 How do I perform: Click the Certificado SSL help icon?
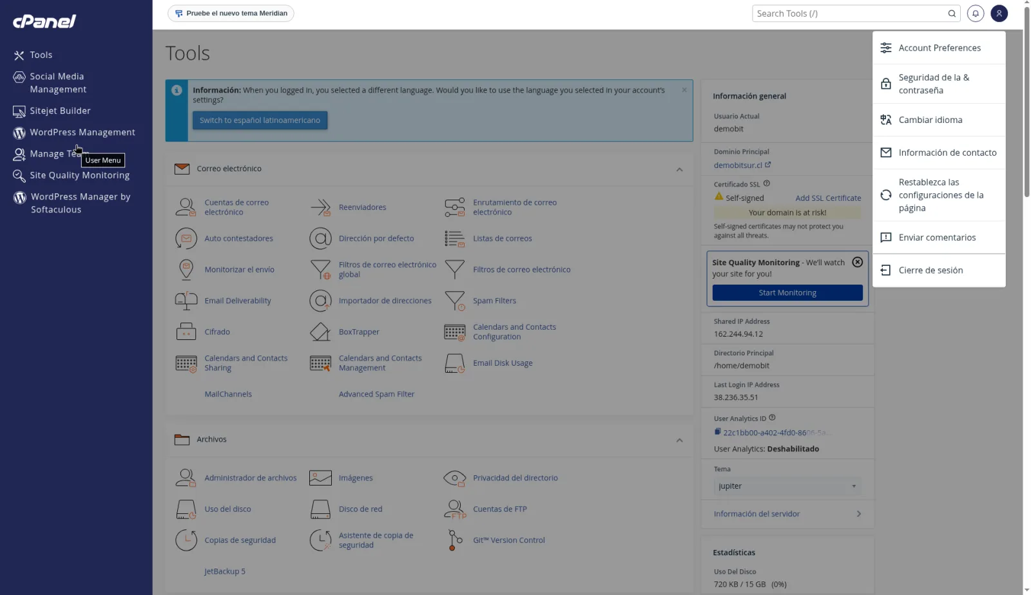click(x=767, y=184)
